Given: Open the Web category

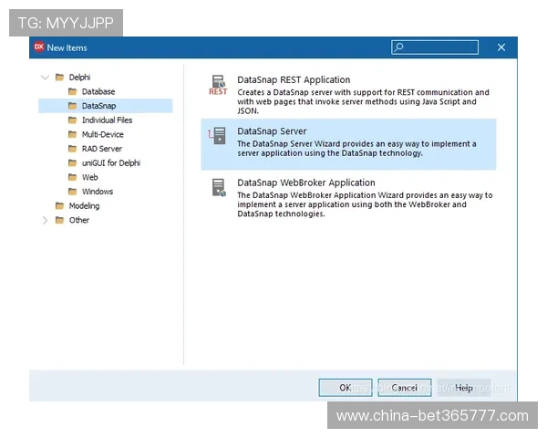Looking at the screenshot, I should [x=90, y=177].
